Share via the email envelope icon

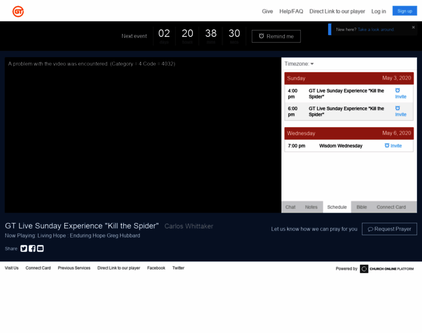41,248
